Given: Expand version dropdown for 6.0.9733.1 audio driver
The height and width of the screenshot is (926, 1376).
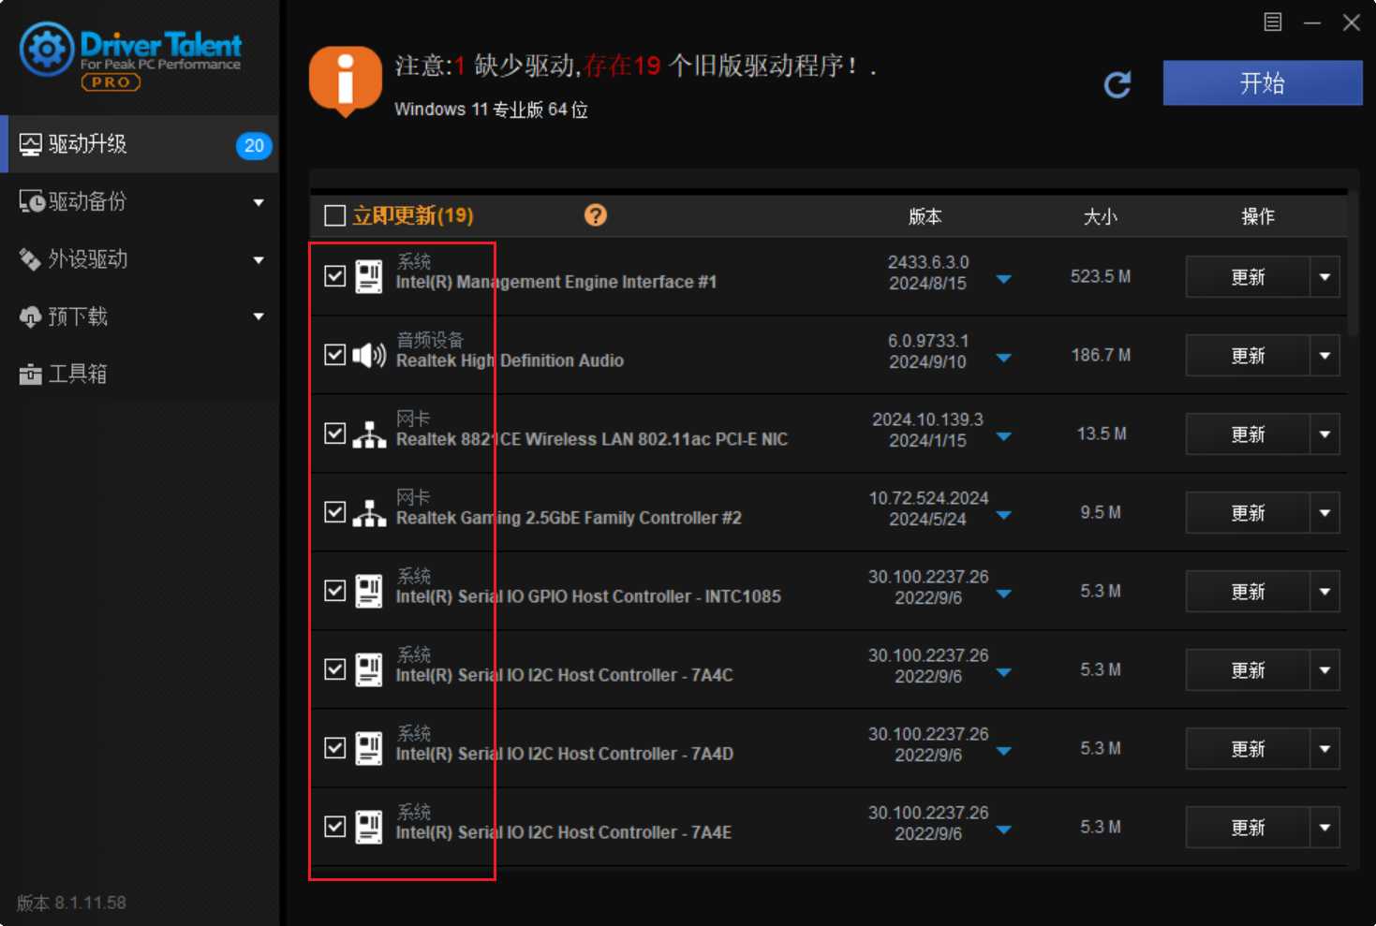Looking at the screenshot, I should (1003, 358).
